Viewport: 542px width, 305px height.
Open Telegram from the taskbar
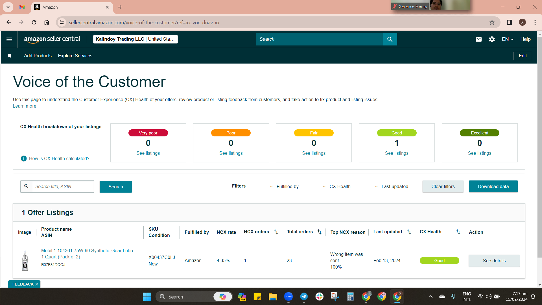tap(304, 297)
